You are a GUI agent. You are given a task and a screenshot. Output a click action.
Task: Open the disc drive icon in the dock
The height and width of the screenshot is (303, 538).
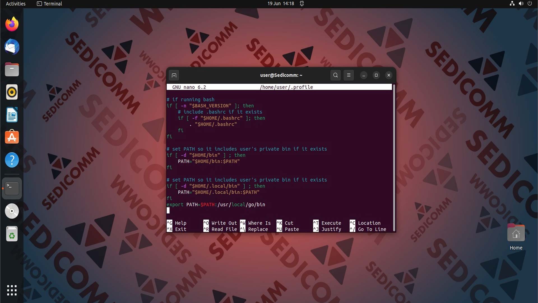(x=12, y=211)
